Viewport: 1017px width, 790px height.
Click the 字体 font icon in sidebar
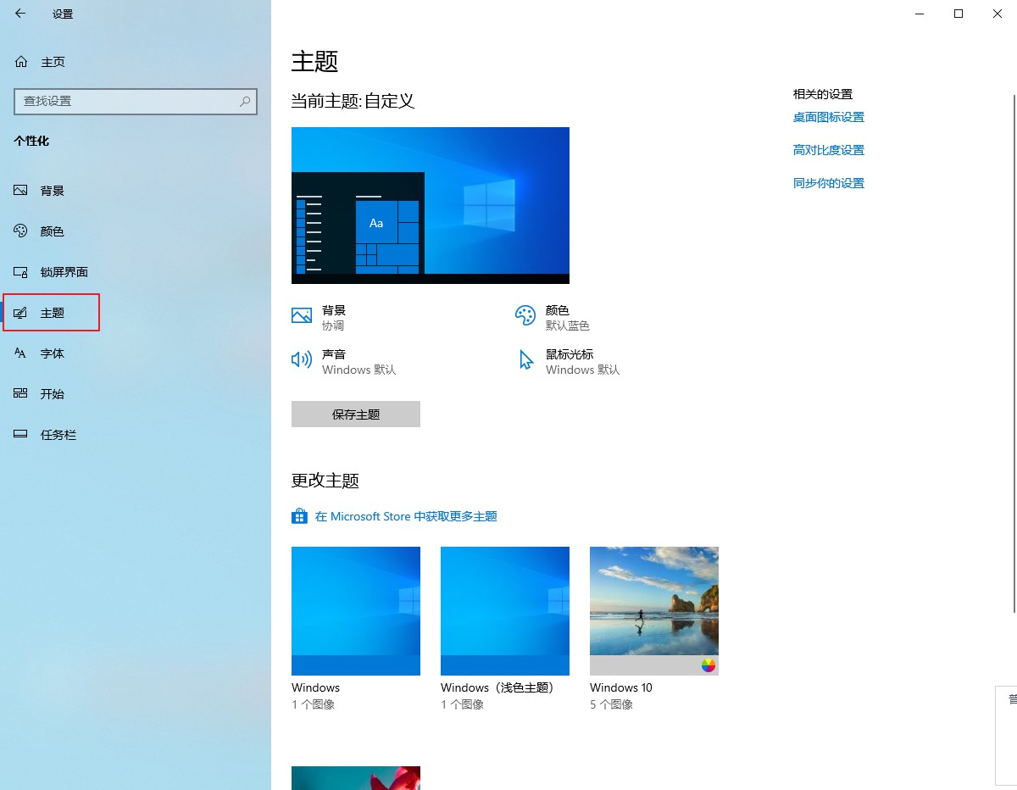(21, 353)
